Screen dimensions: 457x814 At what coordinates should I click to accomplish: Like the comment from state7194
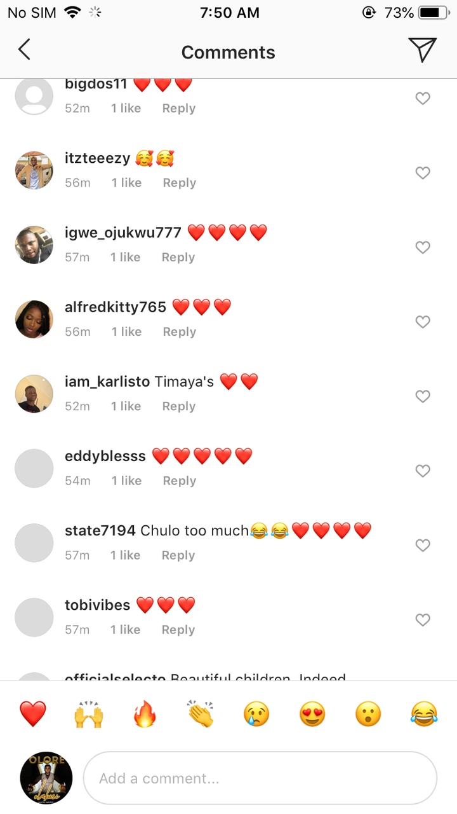(x=423, y=545)
